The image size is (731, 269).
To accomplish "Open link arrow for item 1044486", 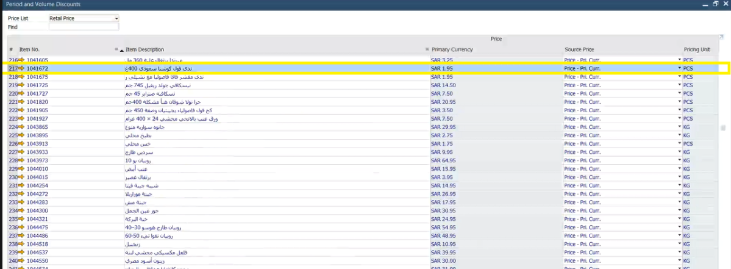I will (x=21, y=236).
